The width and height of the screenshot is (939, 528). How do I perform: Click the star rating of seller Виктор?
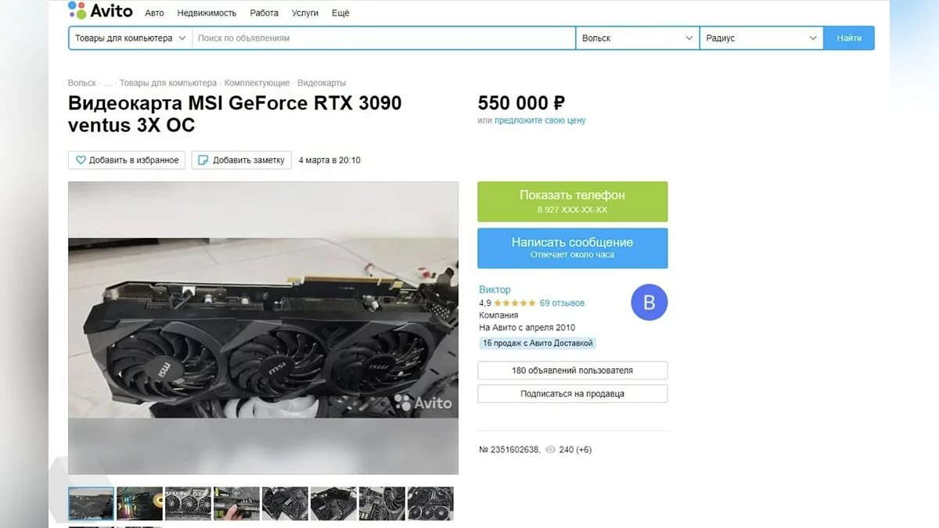pos(515,303)
